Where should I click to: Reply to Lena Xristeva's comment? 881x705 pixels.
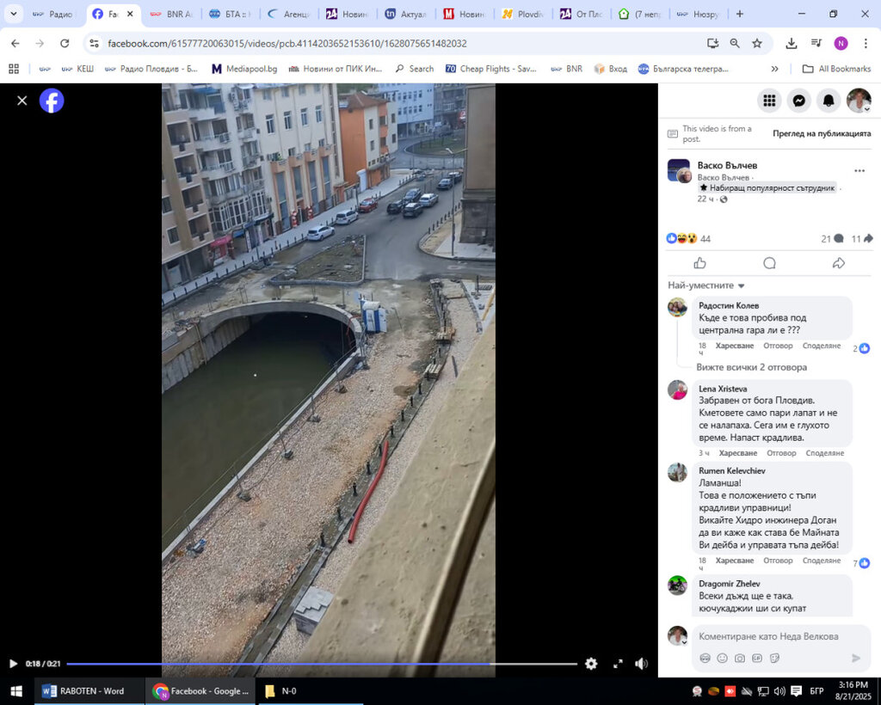(781, 453)
